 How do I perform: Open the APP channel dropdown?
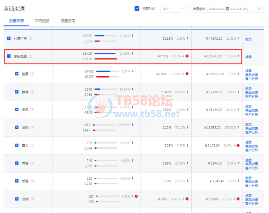(173, 9)
